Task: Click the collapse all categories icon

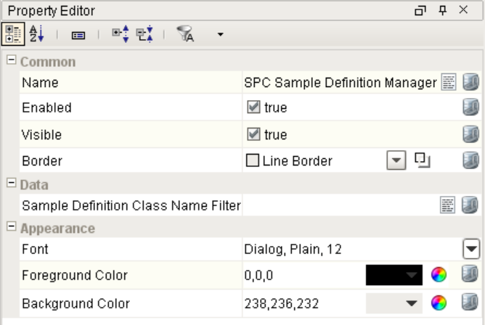Action: pyautogui.click(x=144, y=33)
